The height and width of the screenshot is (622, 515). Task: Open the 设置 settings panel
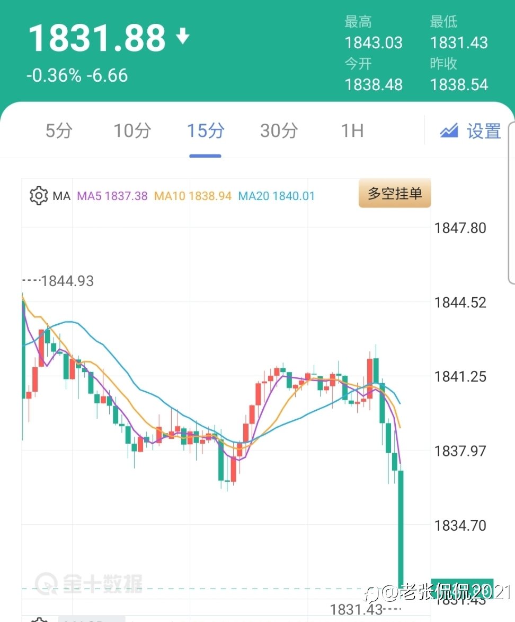(483, 131)
